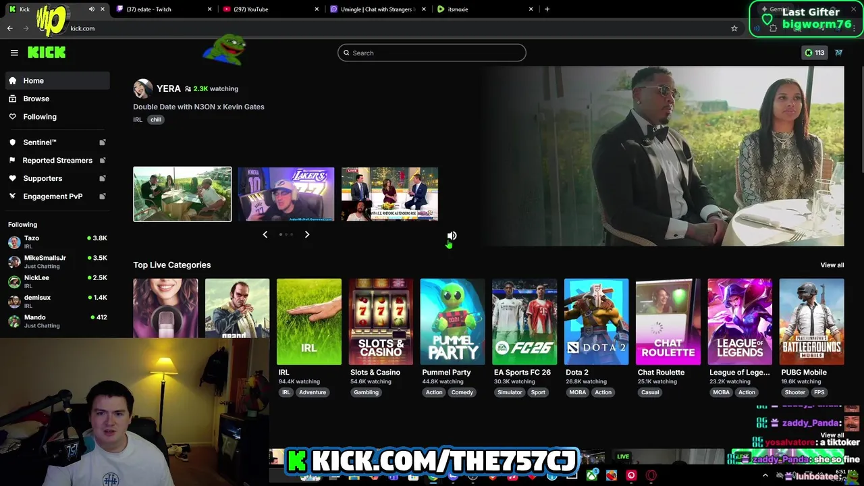Switch to the Umingle chat tab

tap(377, 9)
